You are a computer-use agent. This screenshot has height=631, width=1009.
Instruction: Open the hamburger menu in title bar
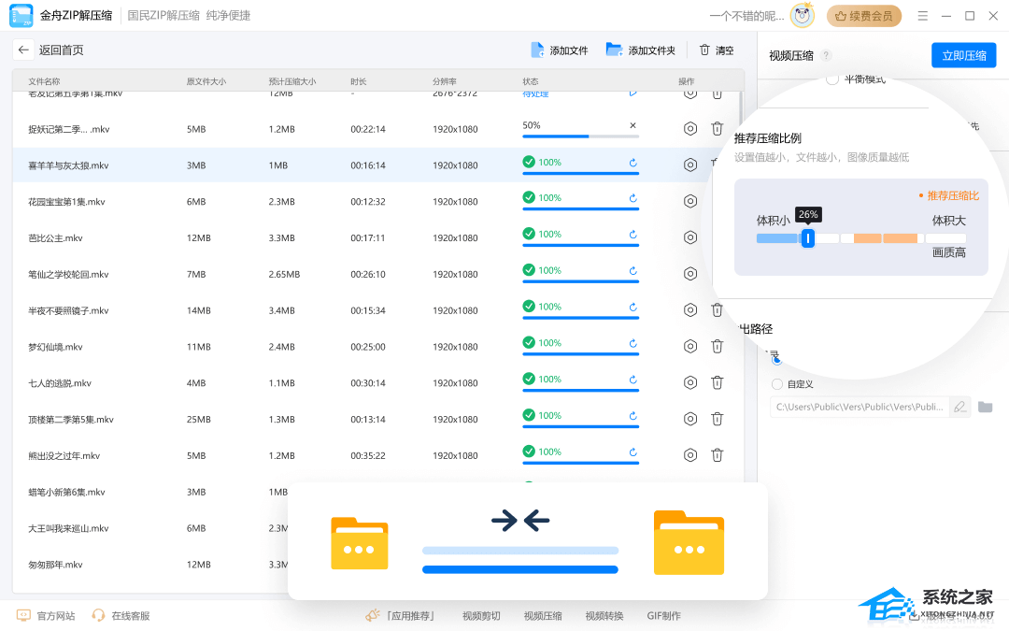(x=923, y=16)
